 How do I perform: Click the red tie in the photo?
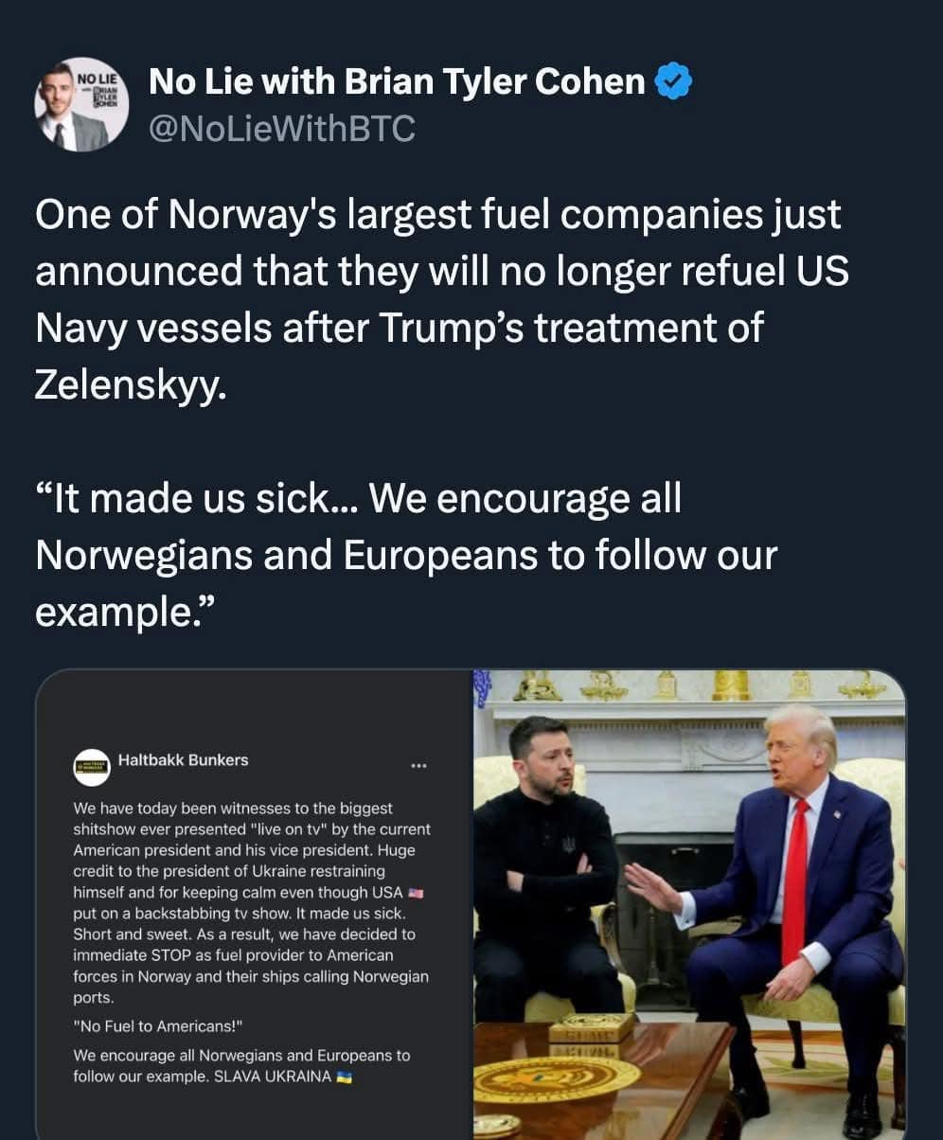pyautogui.click(x=795, y=881)
